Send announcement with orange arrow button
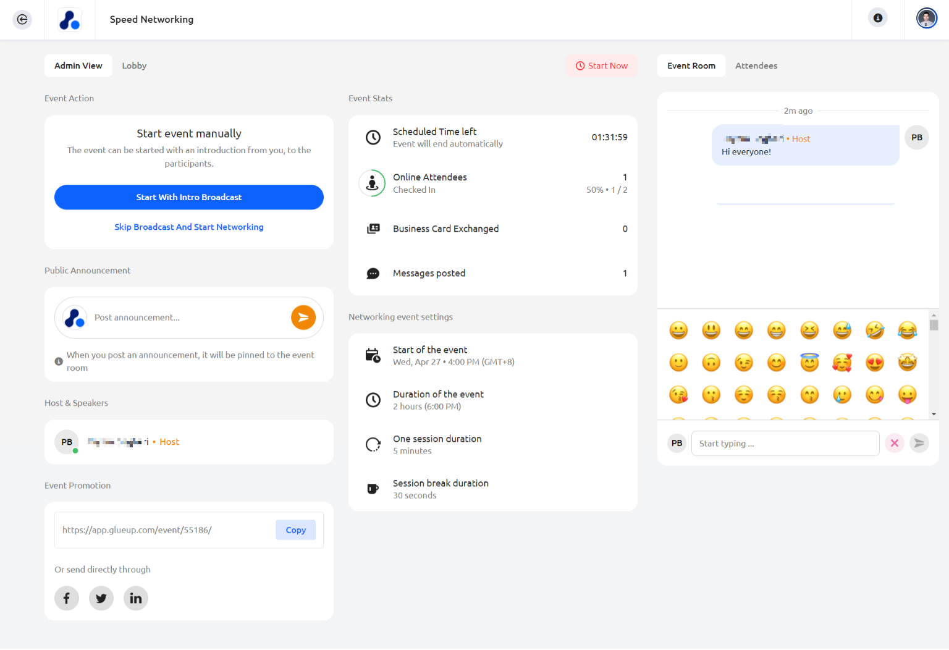The image size is (949, 650). click(303, 318)
